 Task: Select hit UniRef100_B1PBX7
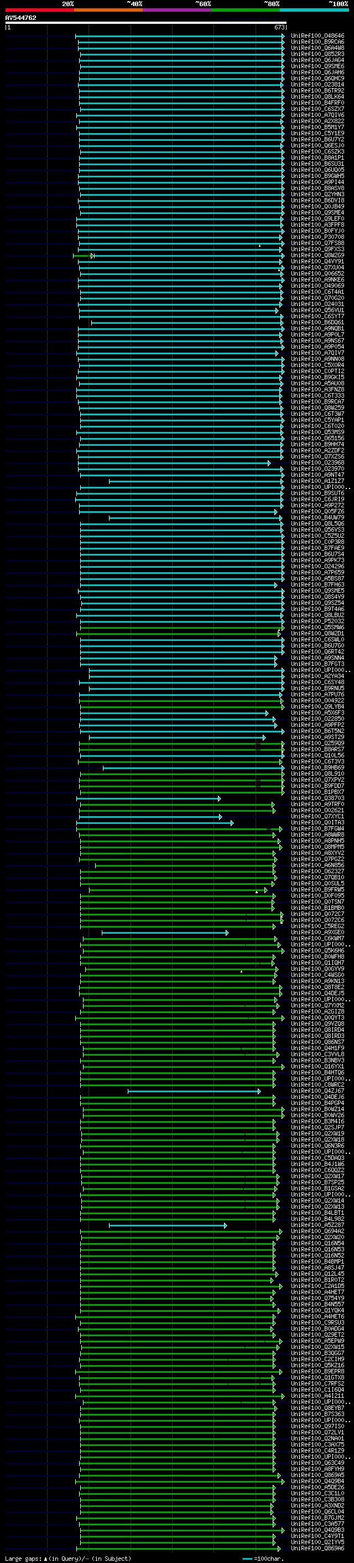[317, 792]
